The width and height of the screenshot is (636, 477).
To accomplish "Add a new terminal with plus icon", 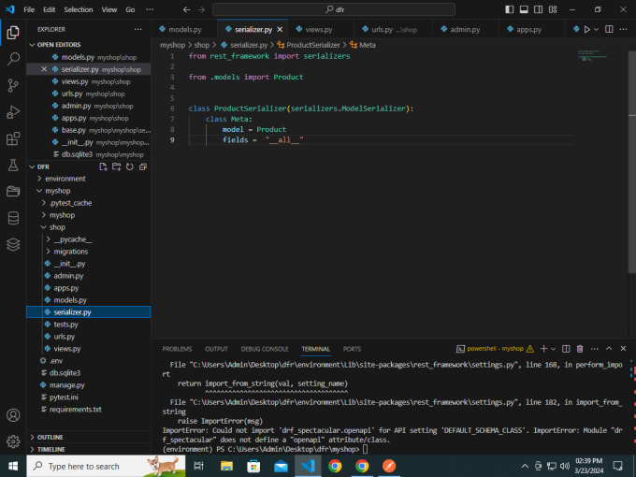I will 544,349.
